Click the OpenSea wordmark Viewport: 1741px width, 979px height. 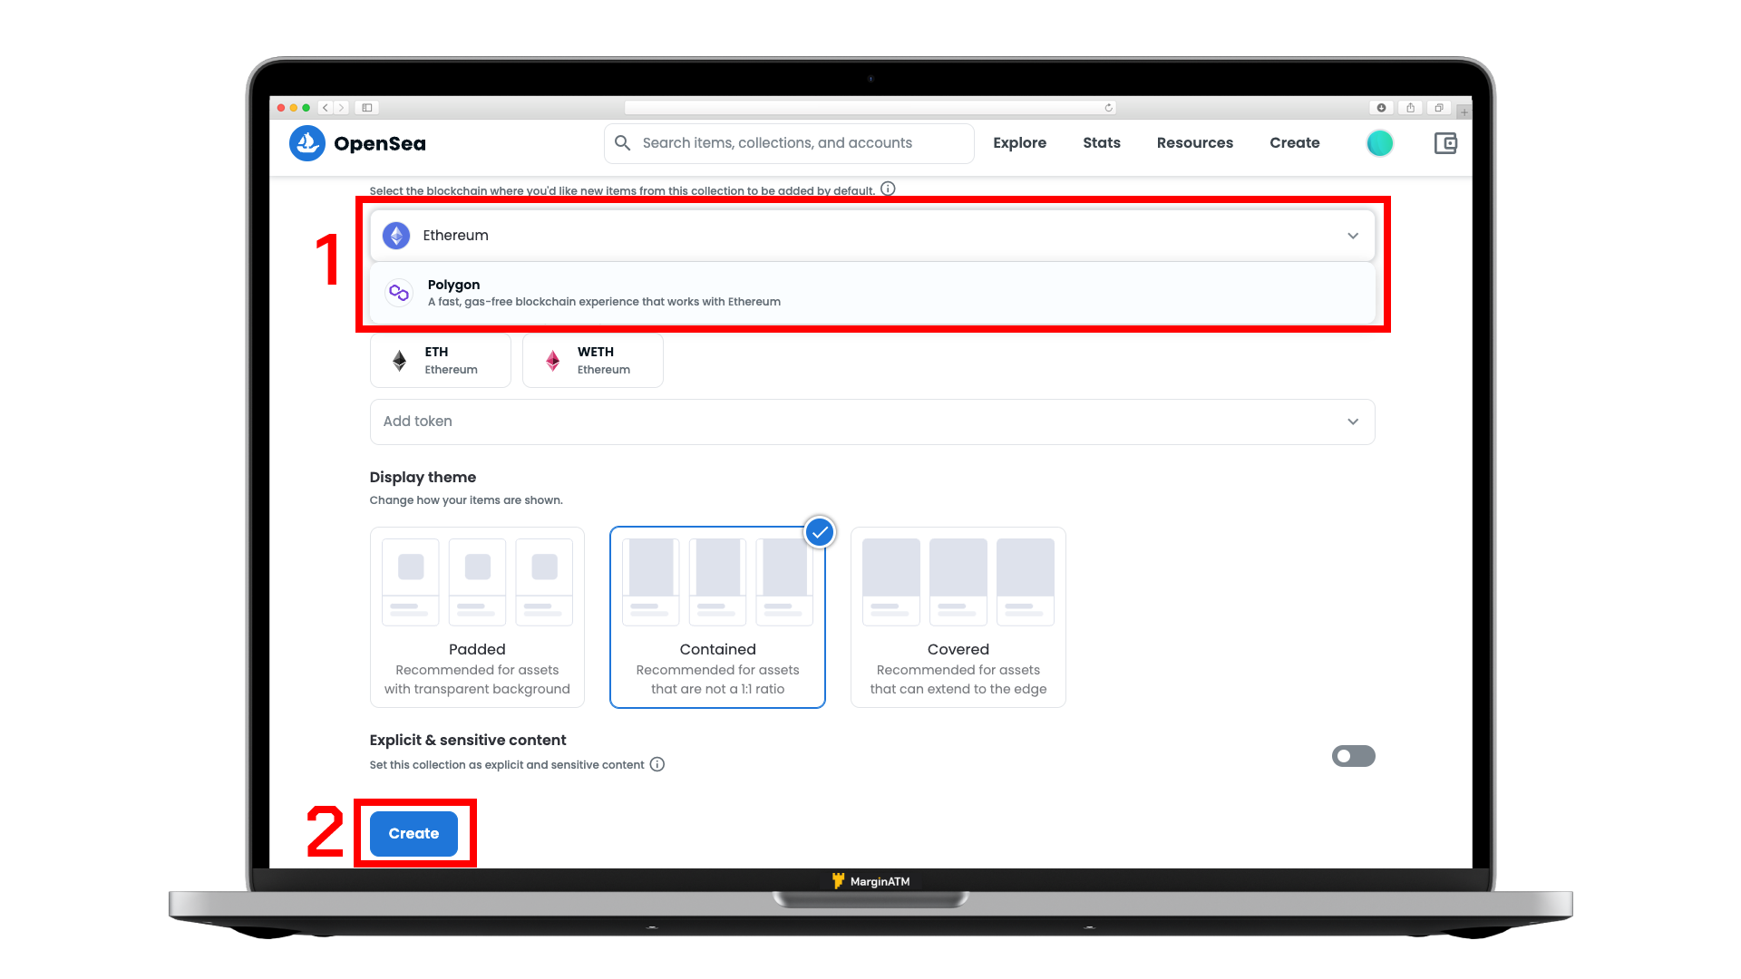click(380, 143)
